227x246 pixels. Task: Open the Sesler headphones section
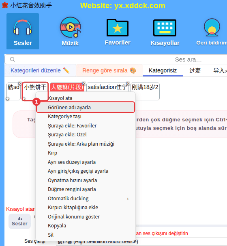[x=23, y=31]
